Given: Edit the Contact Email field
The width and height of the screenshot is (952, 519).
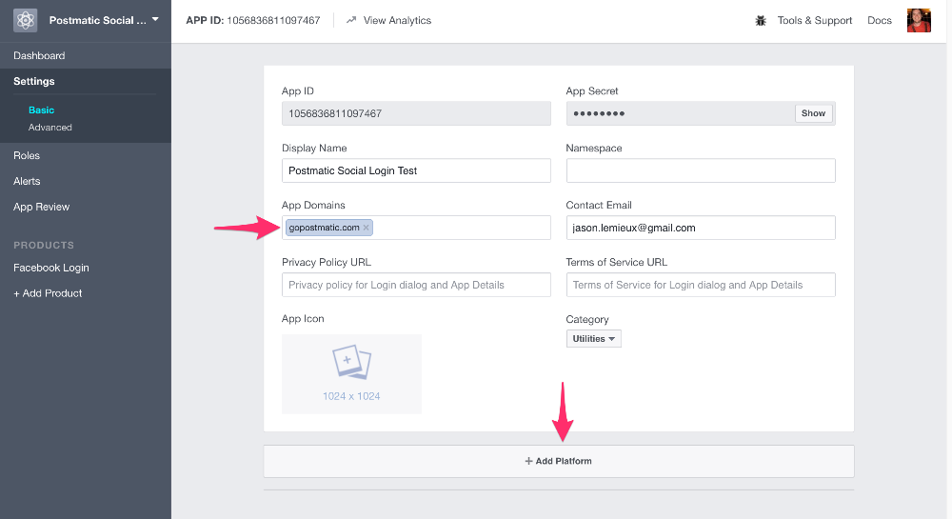Looking at the screenshot, I should [701, 228].
